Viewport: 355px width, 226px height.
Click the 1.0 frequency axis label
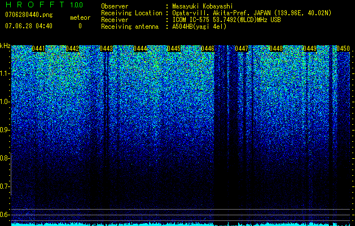[x=5, y=102]
